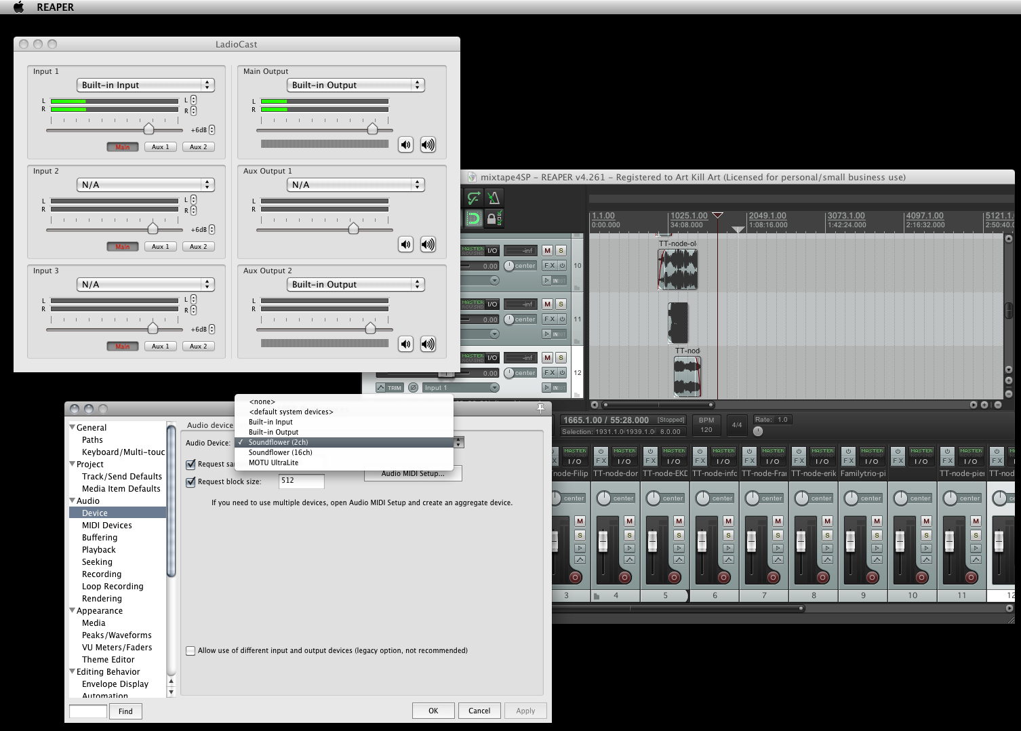Viewport: 1021px width, 731px height.
Task: Click the phase invert icon beside TRIM
Action: (413, 388)
